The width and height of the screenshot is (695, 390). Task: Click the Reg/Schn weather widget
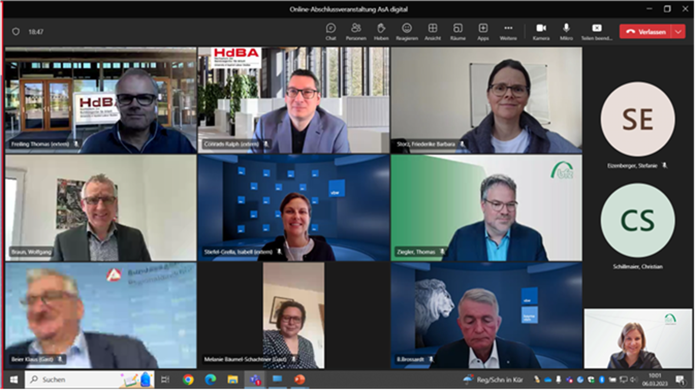(493, 380)
